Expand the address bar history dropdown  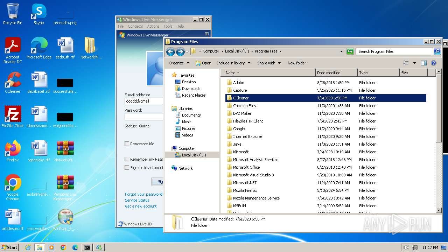point(342,51)
